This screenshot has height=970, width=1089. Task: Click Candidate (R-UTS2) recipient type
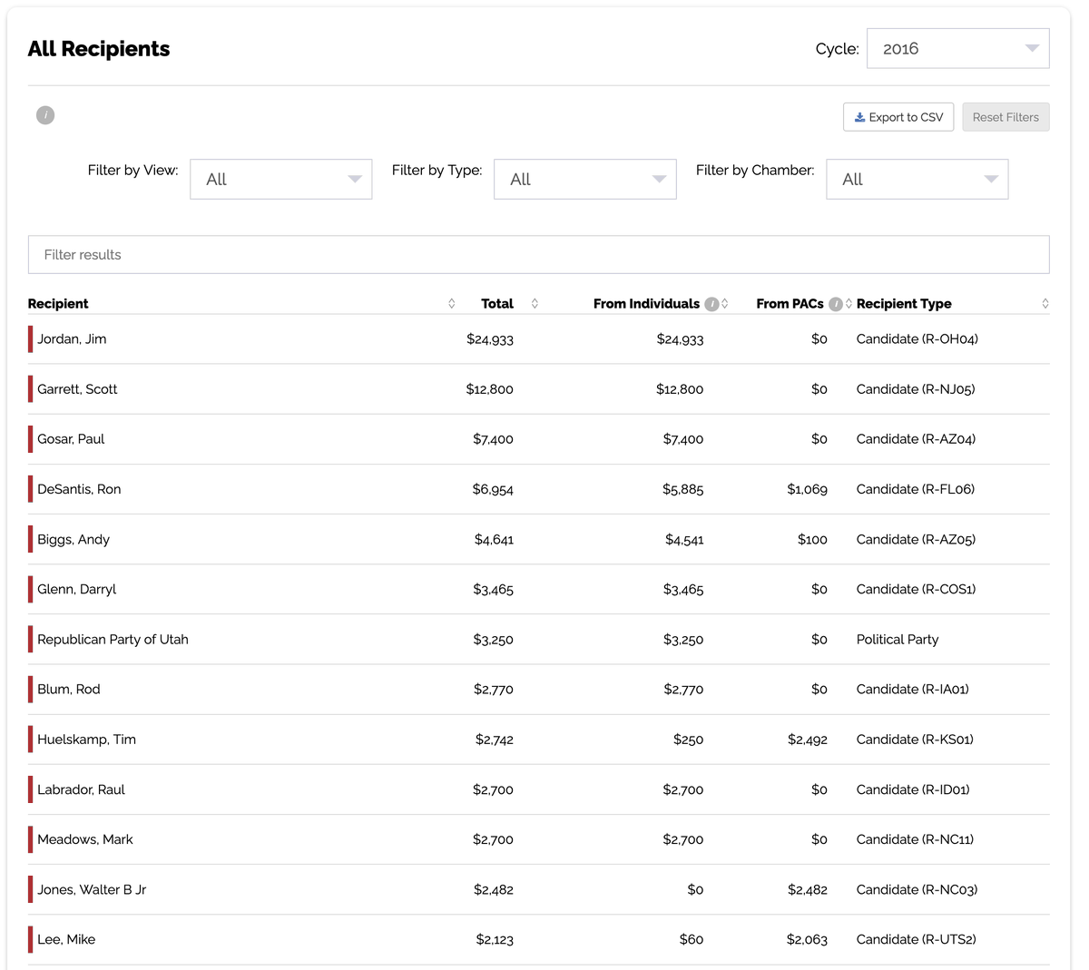tap(917, 939)
